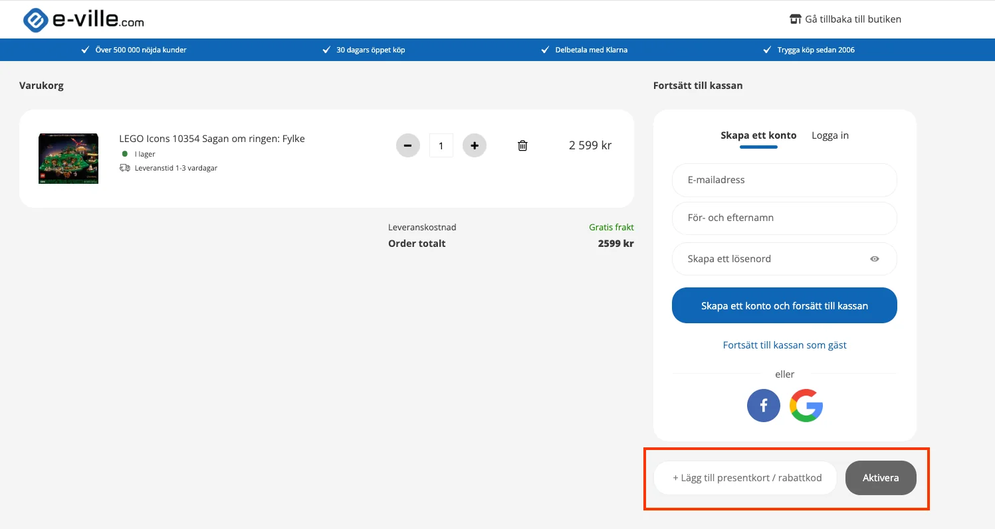
Task: Select the Skapa ett konto tab
Action: click(x=758, y=135)
